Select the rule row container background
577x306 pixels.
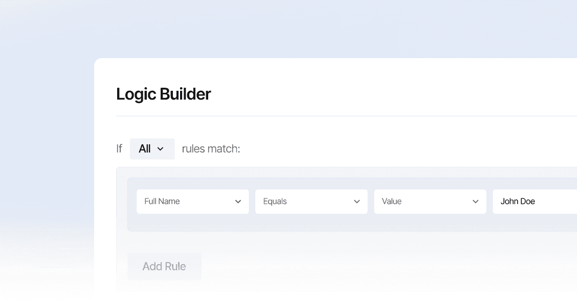coord(358,223)
